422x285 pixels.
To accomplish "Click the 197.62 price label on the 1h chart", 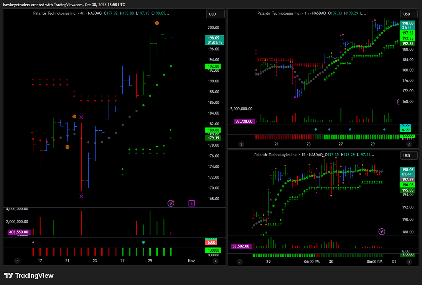I will coord(407,33).
